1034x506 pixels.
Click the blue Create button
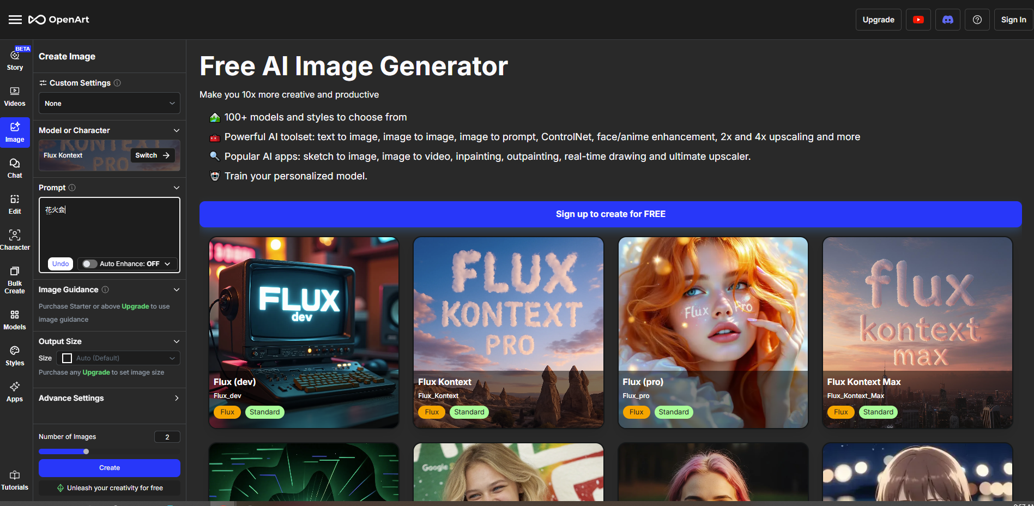(x=110, y=468)
